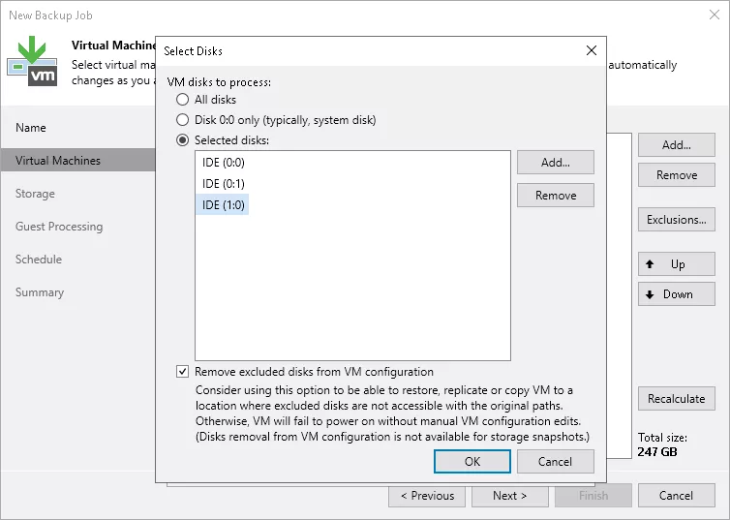
Task: Click the VM disks to process label
Action: (x=219, y=82)
